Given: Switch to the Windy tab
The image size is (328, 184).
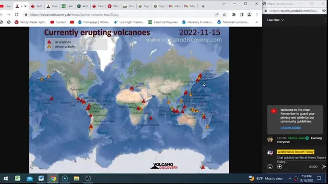Looking at the screenshot, I should pos(113,6).
